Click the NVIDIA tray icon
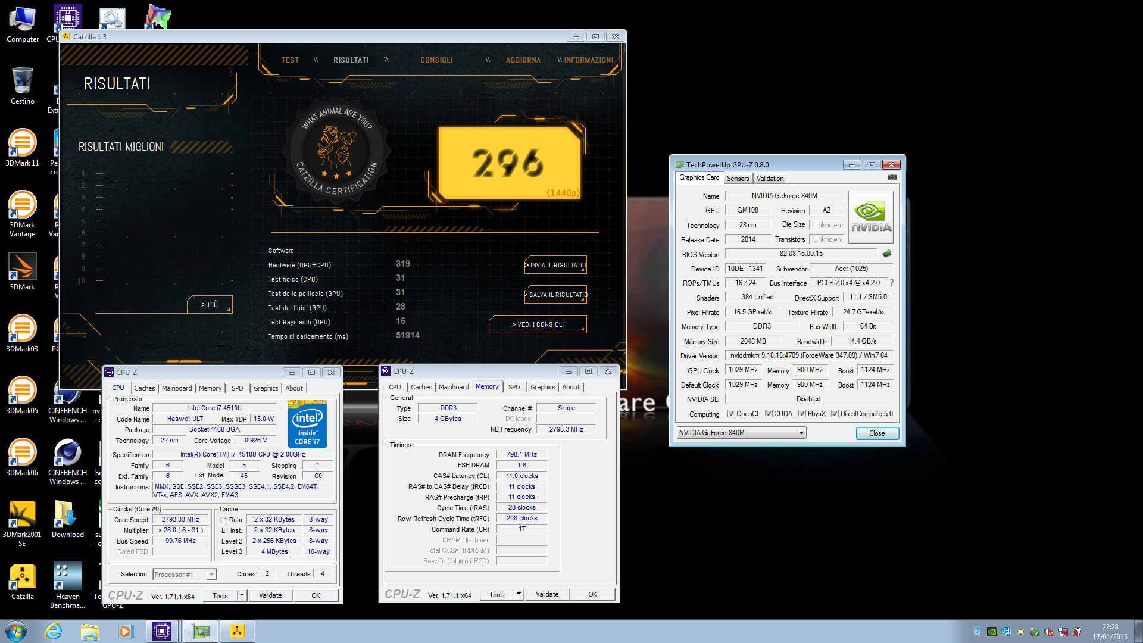 click(x=992, y=632)
